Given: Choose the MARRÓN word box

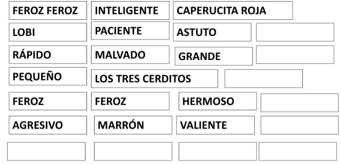Looking at the screenshot, I should click(x=133, y=125).
